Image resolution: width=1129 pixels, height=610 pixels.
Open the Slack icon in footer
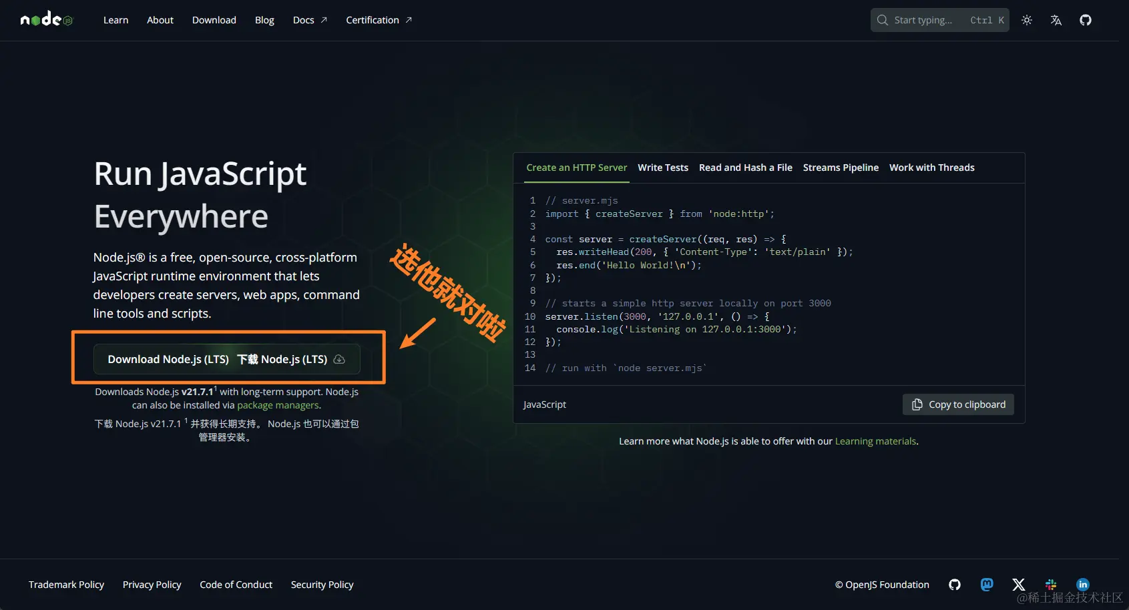coord(1051,585)
